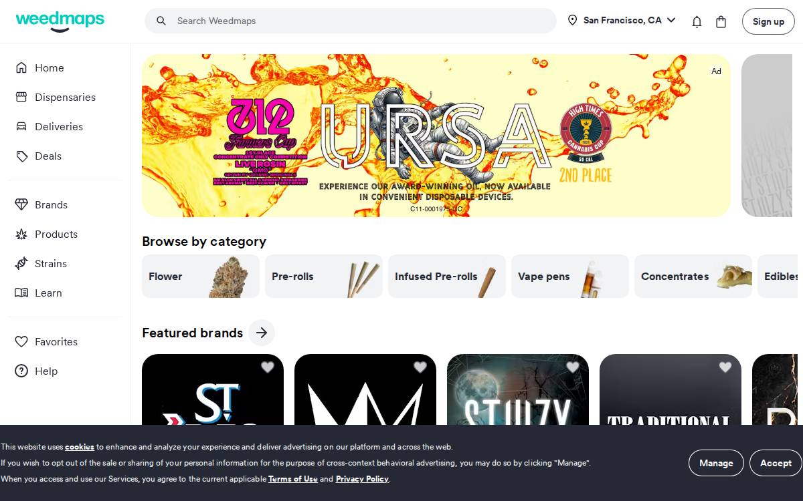Click the Help question mark icon
Image resolution: width=803 pixels, height=501 pixels.
pyautogui.click(x=21, y=371)
